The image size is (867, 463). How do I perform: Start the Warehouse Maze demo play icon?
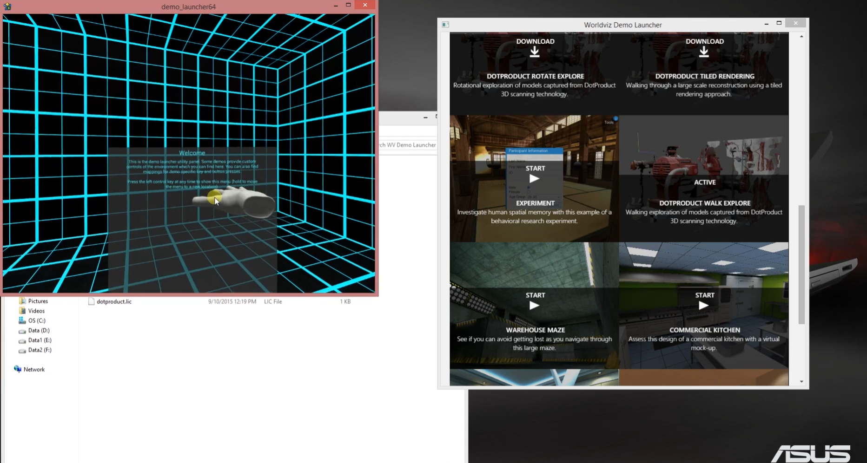[x=534, y=306]
